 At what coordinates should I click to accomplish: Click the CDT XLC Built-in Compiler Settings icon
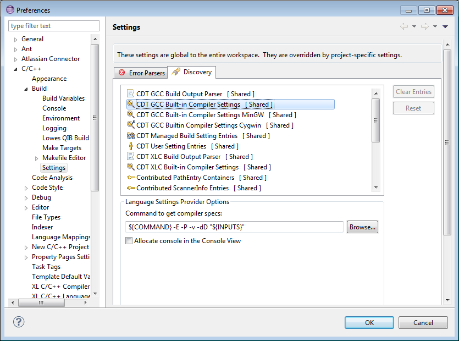(x=131, y=167)
